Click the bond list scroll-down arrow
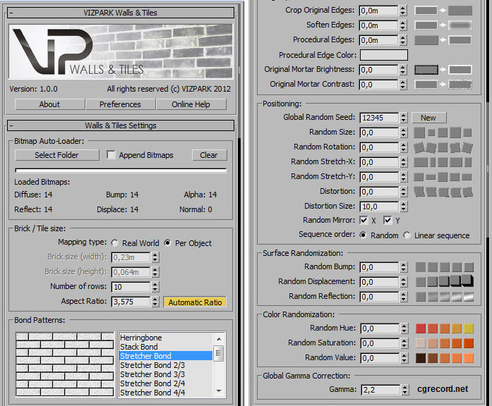The height and width of the screenshot is (406, 492). pos(219,390)
